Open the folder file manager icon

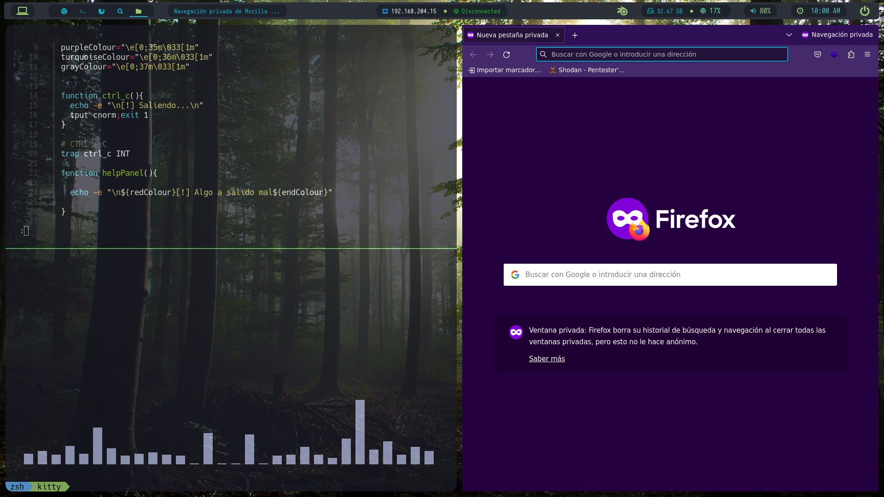[139, 11]
